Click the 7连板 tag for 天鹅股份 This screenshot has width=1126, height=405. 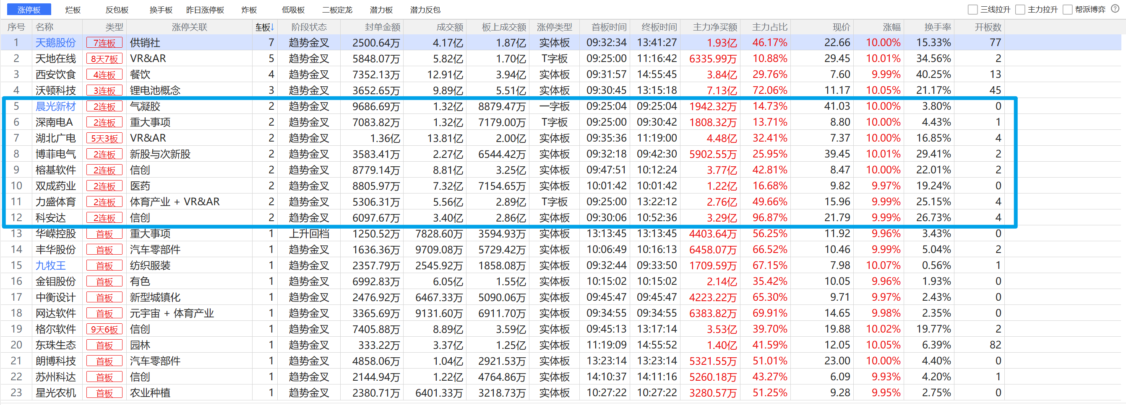(x=104, y=43)
